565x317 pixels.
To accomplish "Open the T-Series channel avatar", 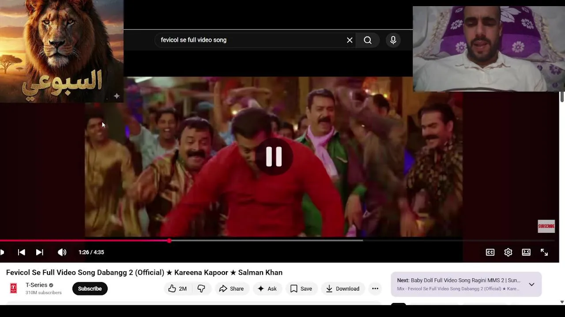I will pos(14,288).
